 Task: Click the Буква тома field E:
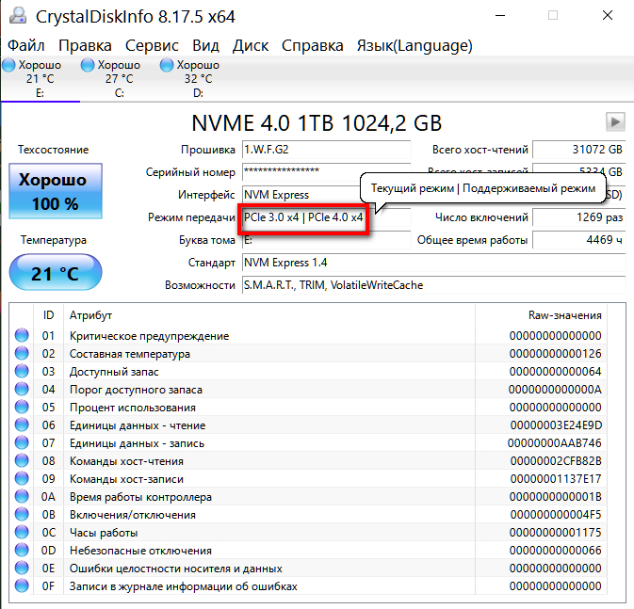point(326,240)
